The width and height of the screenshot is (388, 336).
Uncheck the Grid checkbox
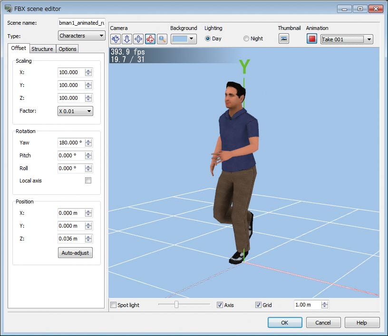point(258,305)
